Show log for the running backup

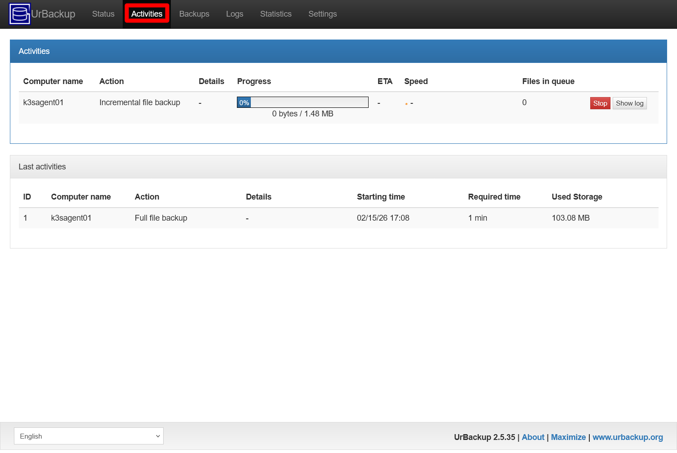click(x=629, y=103)
